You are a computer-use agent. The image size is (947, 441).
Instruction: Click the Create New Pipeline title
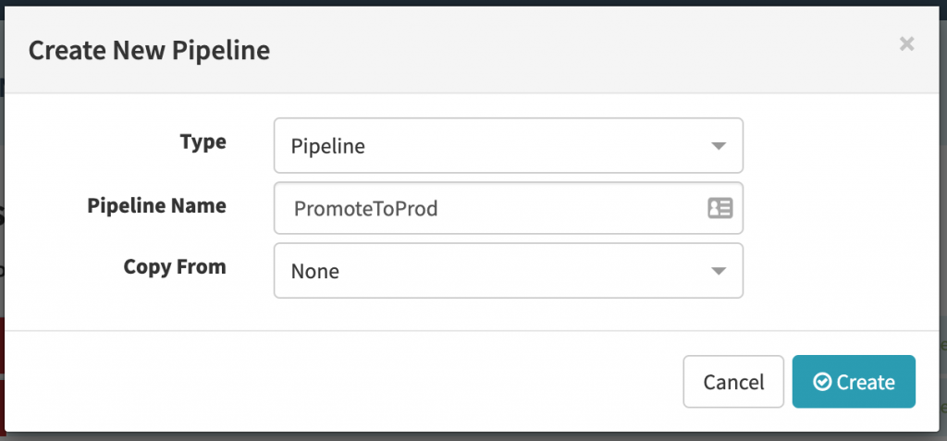(x=149, y=50)
